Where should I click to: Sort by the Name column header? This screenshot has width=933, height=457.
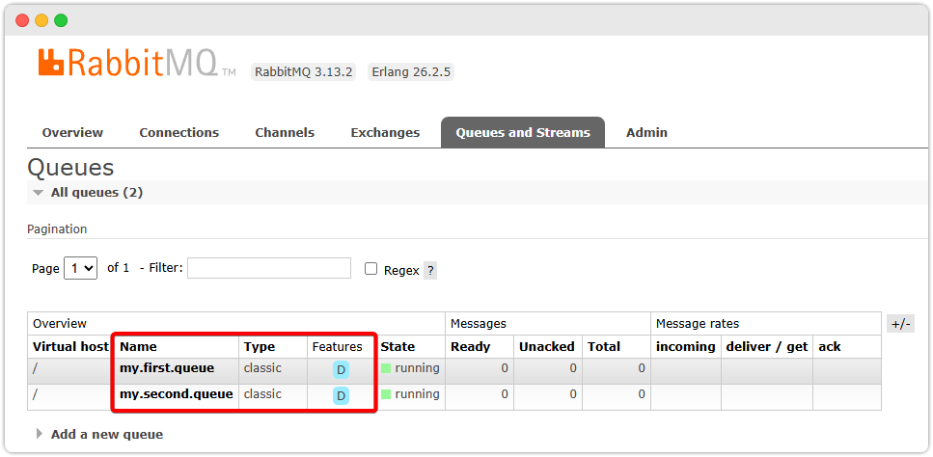138,347
